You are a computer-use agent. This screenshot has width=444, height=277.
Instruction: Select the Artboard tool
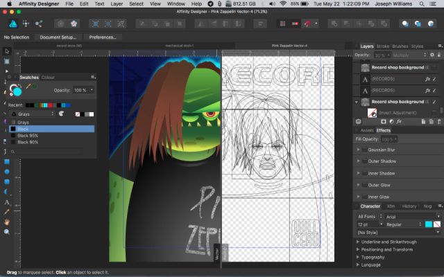[x=7, y=62]
